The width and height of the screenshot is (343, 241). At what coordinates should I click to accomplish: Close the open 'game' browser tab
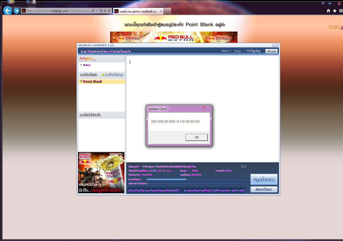(161, 11)
